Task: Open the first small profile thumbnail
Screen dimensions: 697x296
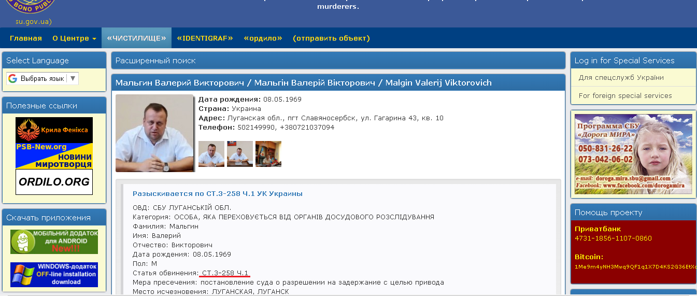Action: [x=211, y=154]
